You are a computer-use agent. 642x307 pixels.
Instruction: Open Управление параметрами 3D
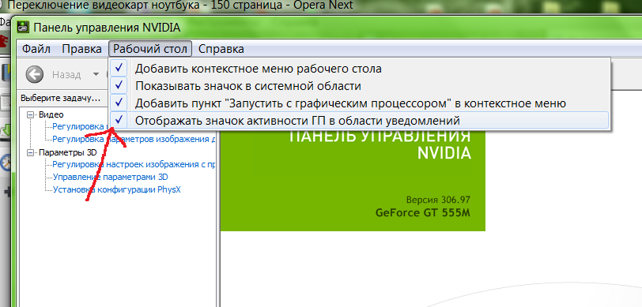click(x=111, y=177)
